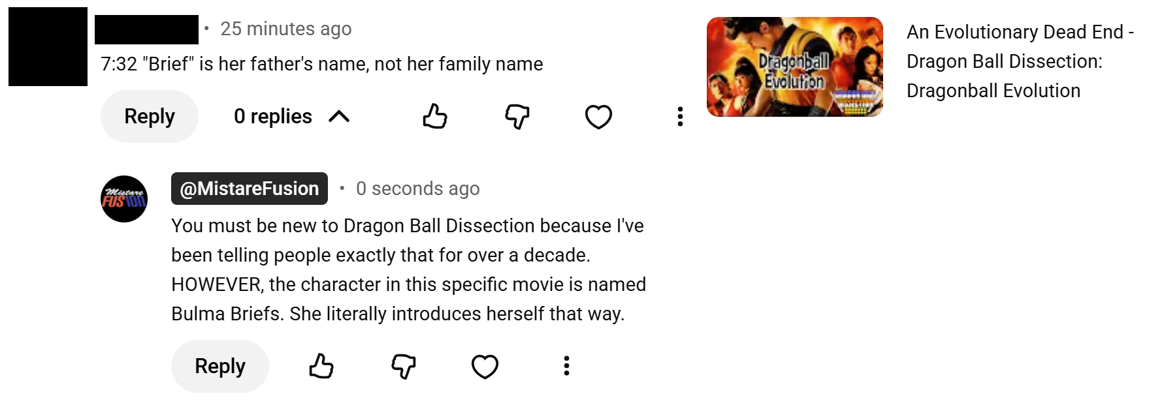Open the top commenter's redacted username
The width and height of the screenshot is (1166, 411).
coord(146,29)
